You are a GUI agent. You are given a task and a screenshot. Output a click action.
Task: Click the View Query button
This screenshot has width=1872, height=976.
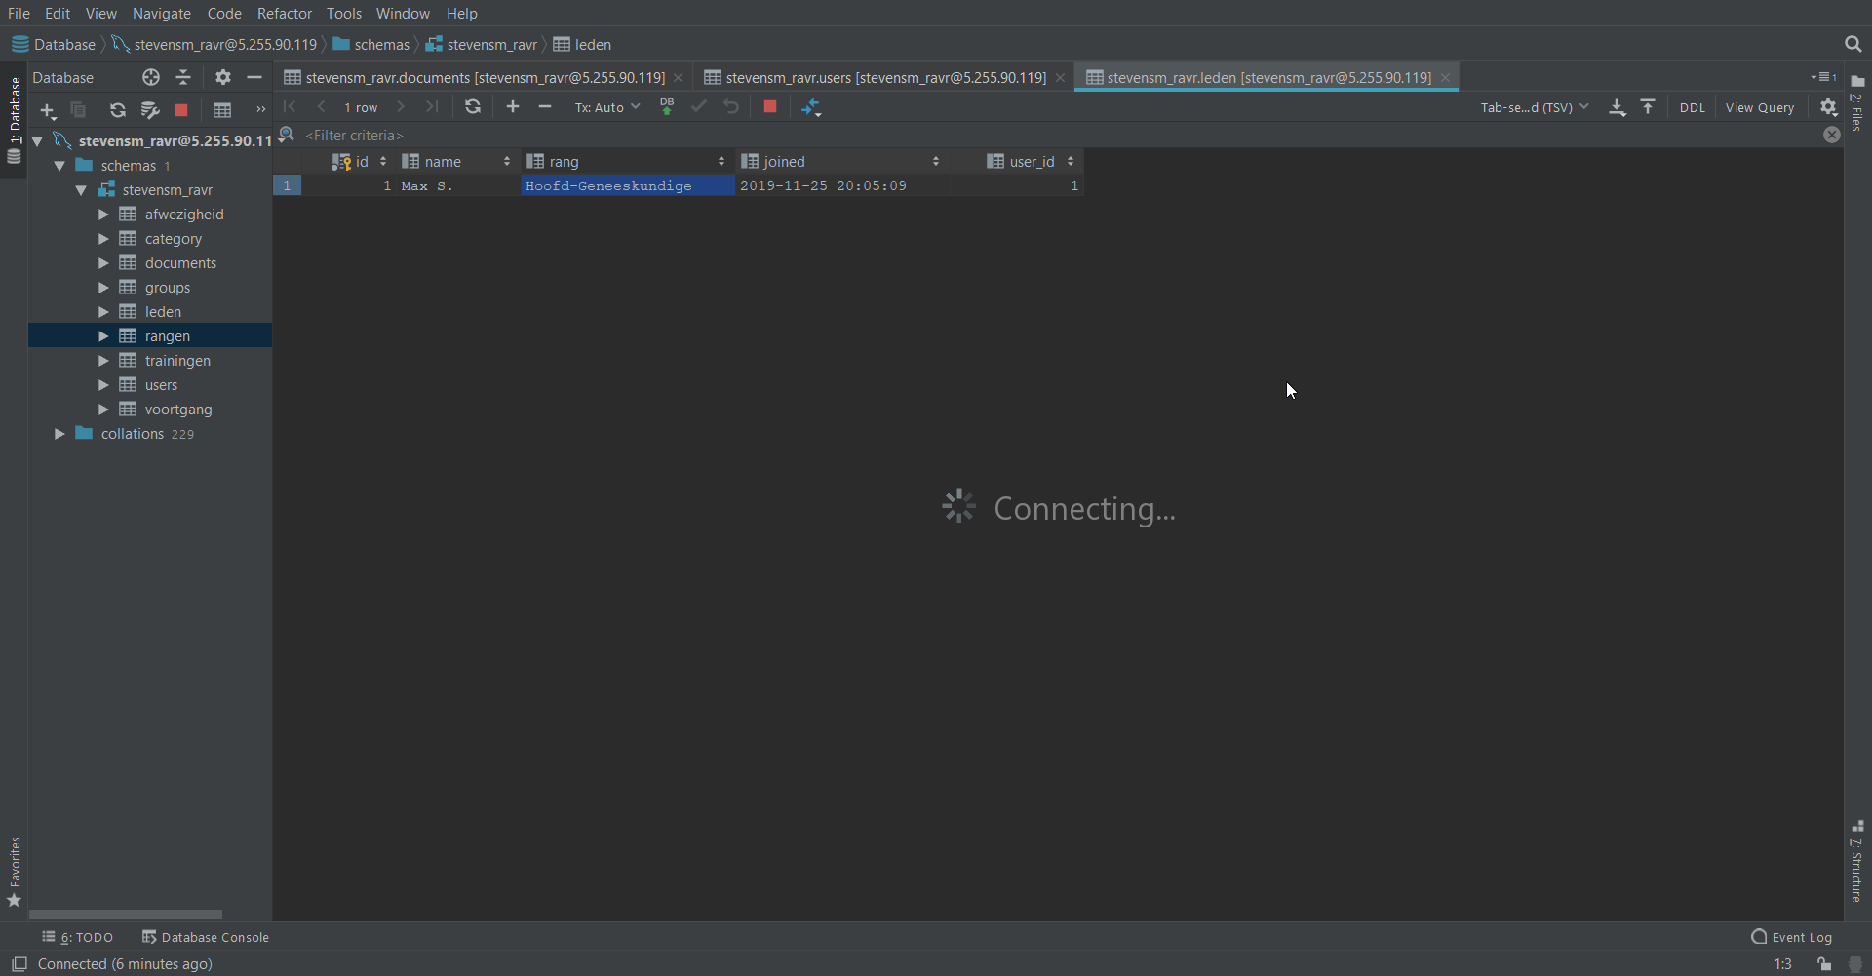coord(1759,107)
